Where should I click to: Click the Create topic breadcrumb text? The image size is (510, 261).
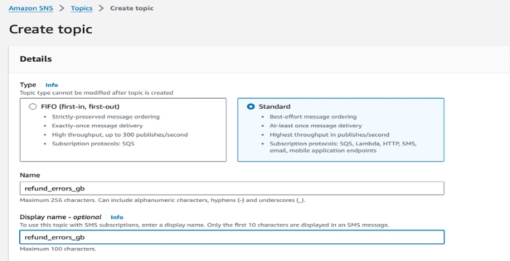[132, 8]
